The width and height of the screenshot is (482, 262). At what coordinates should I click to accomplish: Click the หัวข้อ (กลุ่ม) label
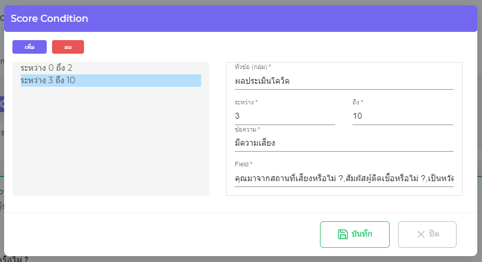pyautogui.click(x=257, y=67)
